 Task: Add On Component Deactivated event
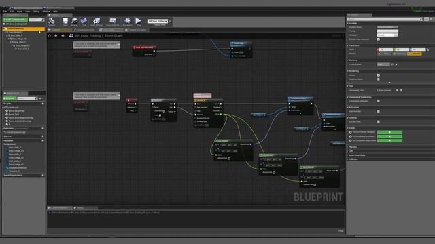point(389,140)
